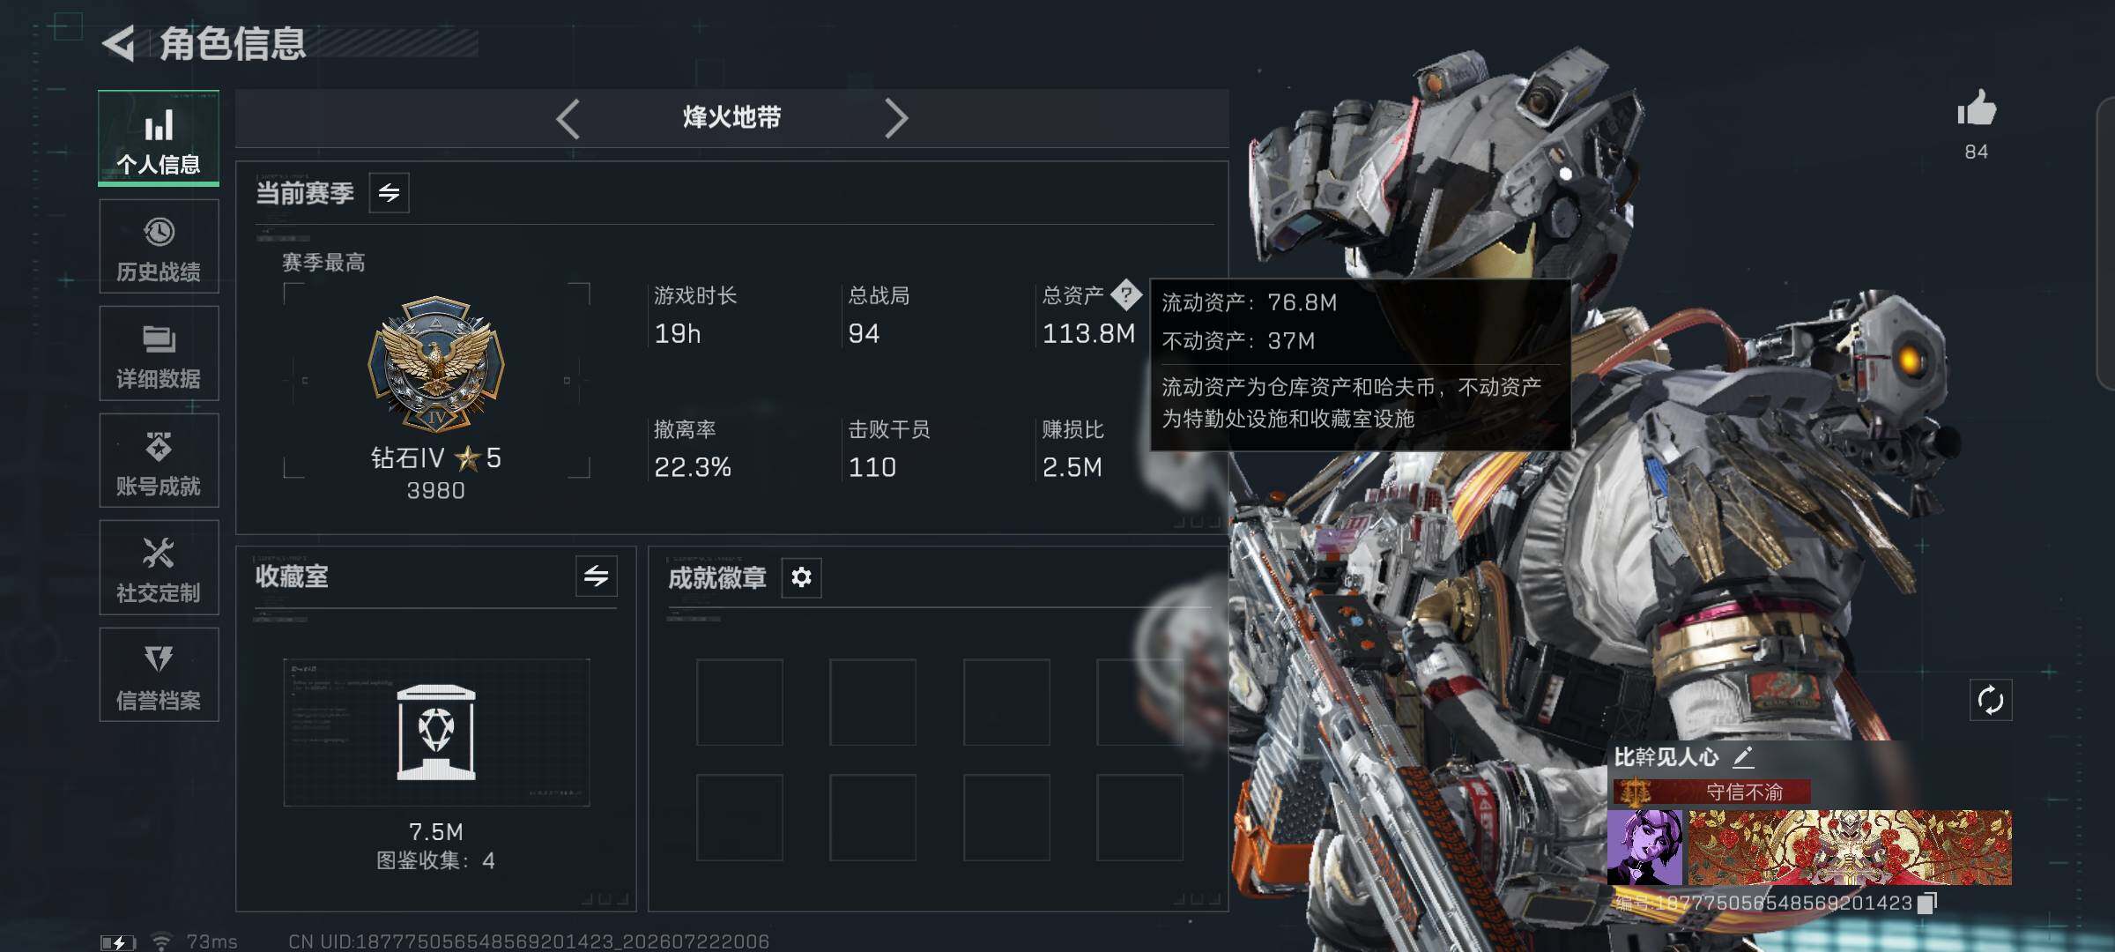The height and width of the screenshot is (952, 2115).
Task: Go back using the arrow beside 角色信息
Action: click(x=118, y=43)
